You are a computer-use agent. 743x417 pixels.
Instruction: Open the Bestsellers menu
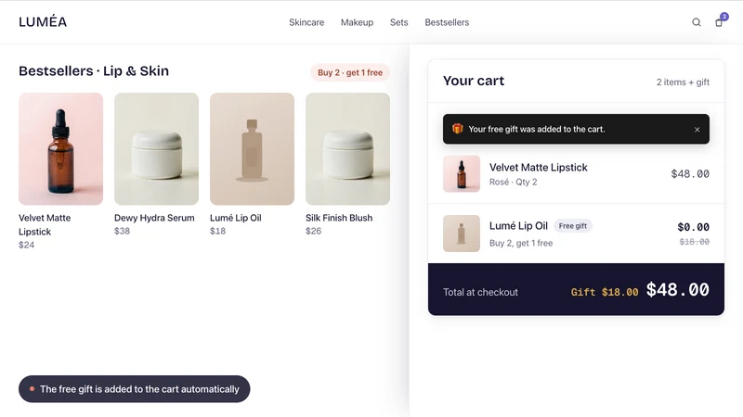(x=447, y=22)
